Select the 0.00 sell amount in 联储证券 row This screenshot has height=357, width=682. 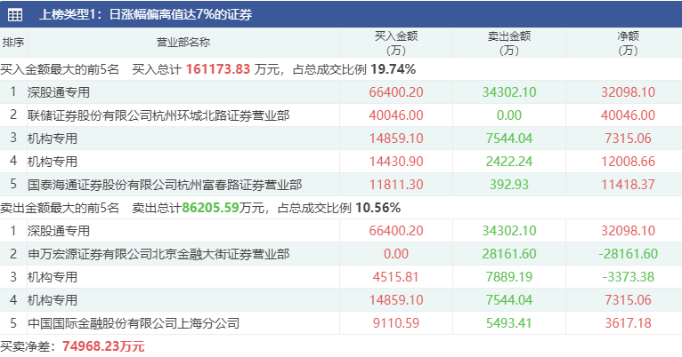tap(509, 115)
